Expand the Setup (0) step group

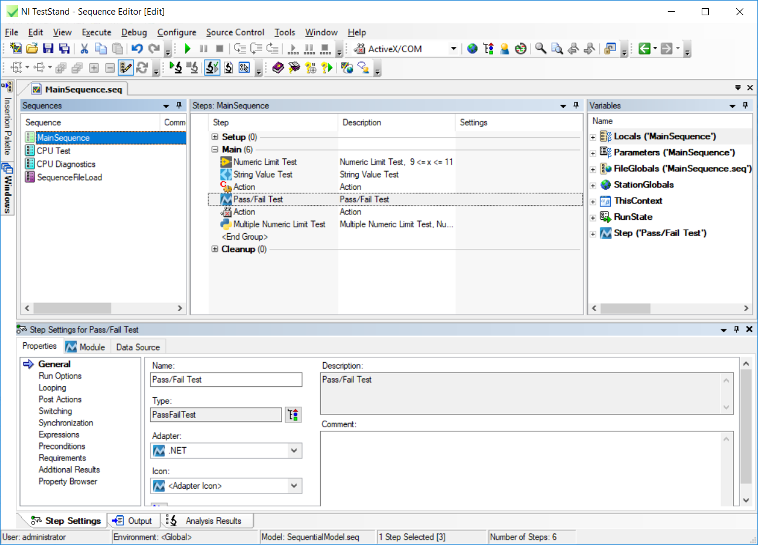coord(215,137)
